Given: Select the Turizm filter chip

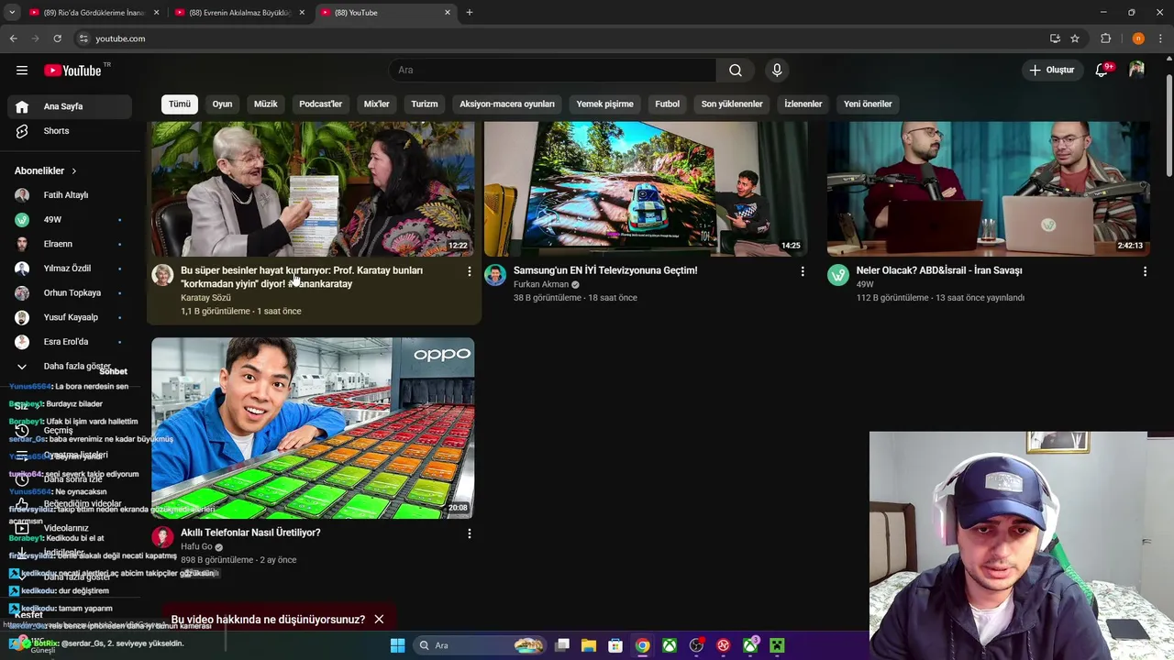Looking at the screenshot, I should pyautogui.click(x=425, y=104).
